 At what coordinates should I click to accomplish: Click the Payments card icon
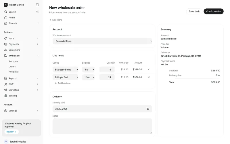pyautogui.click(x=6, y=44)
